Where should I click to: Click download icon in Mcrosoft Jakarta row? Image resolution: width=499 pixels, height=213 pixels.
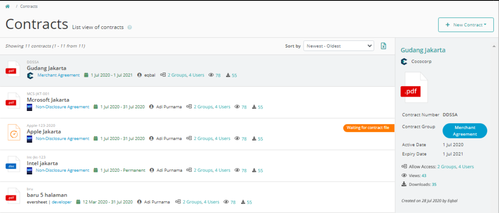click(x=254, y=107)
